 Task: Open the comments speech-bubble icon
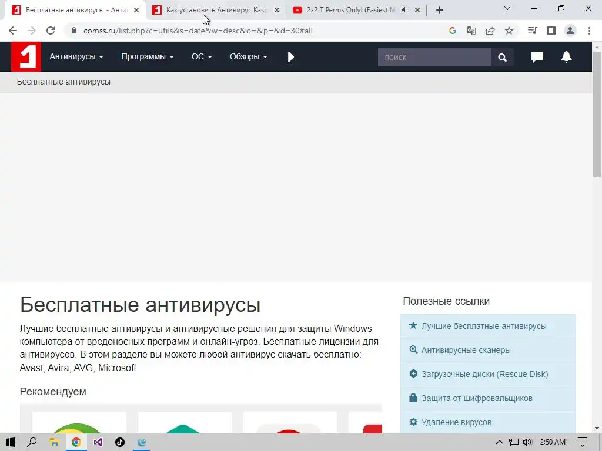point(537,57)
